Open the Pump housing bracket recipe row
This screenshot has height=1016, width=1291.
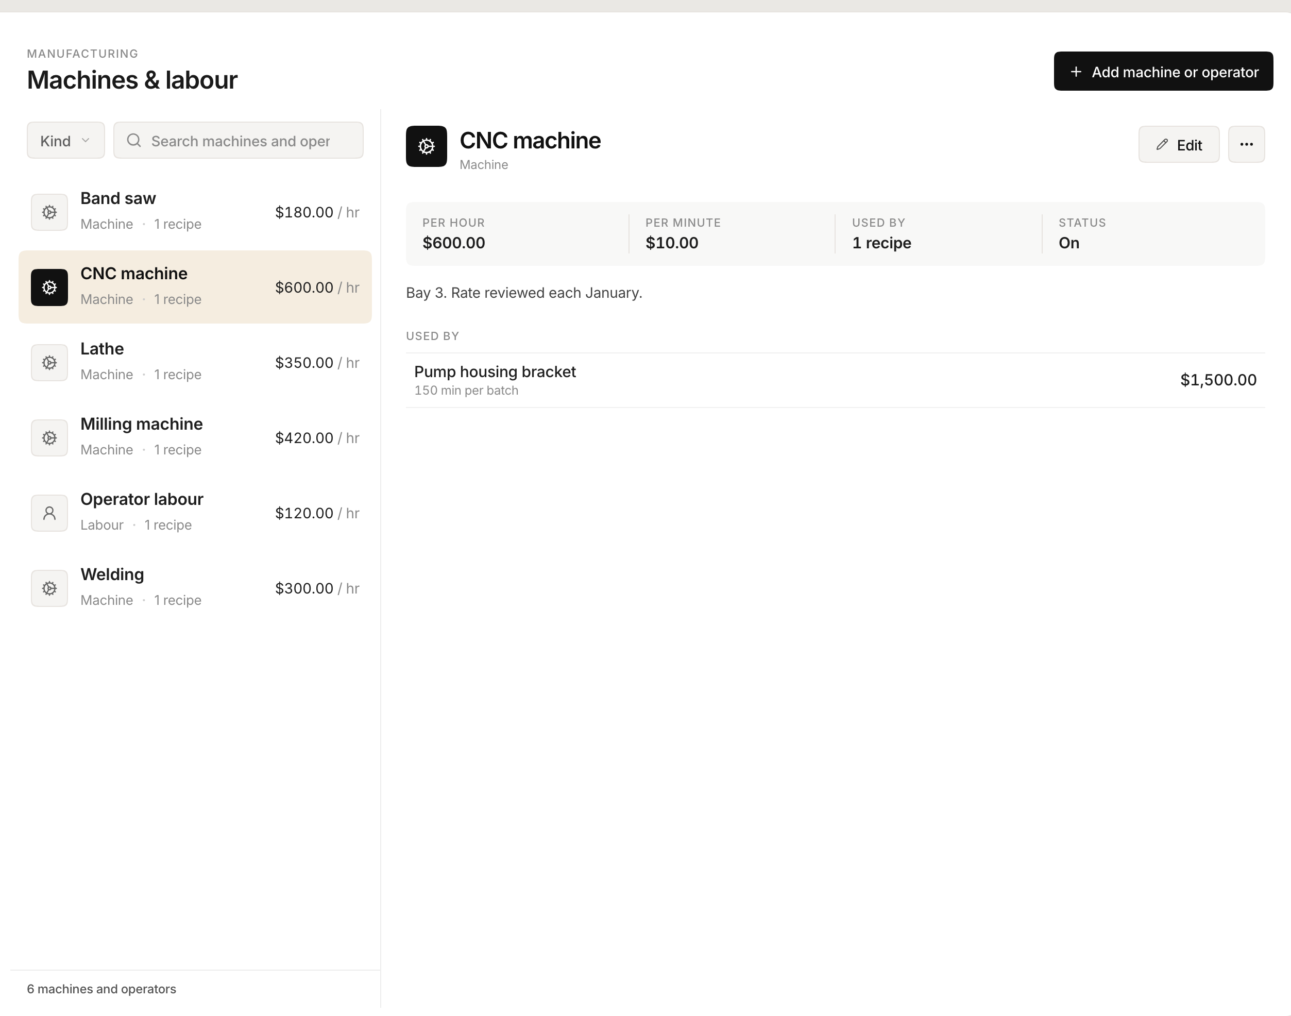(x=836, y=380)
